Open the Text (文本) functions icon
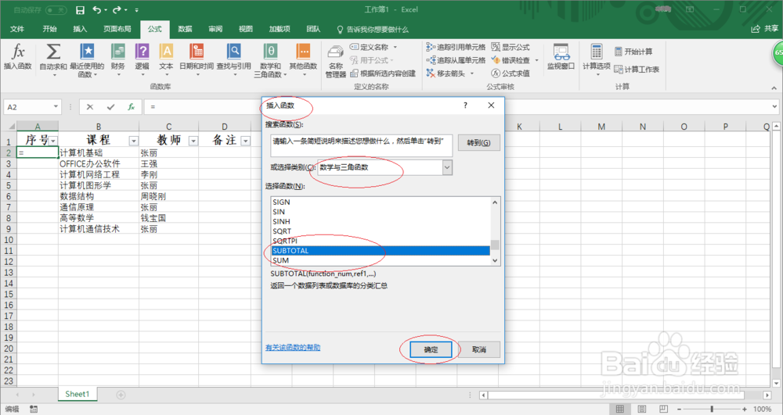This screenshot has height=415, width=783. click(166, 59)
